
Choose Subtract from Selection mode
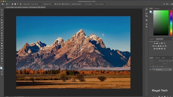[18, 4]
